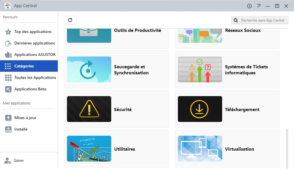Click the search magnifier icon
This screenshot has width=294, height=169.
click(x=236, y=20)
